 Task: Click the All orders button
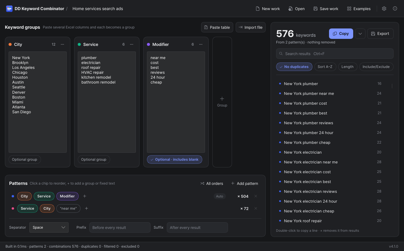tap(211, 183)
